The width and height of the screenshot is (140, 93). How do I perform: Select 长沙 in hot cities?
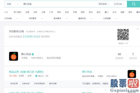point(115,12)
